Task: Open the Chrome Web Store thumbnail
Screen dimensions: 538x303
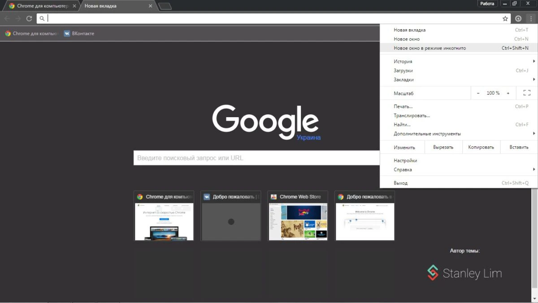Action: click(298, 215)
